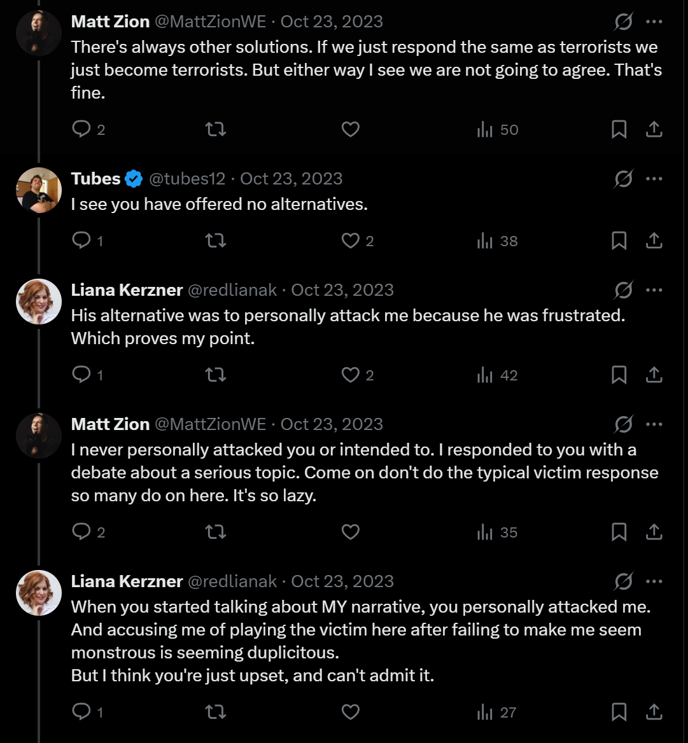Open more options on Tubes' tweet
Screen dimensions: 688x743
click(654, 179)
